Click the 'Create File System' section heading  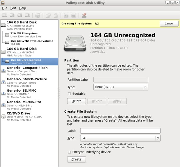(x=80, y=111)
